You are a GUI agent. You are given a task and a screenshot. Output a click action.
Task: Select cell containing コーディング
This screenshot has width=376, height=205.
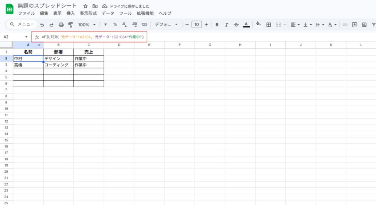click(58, 65)
